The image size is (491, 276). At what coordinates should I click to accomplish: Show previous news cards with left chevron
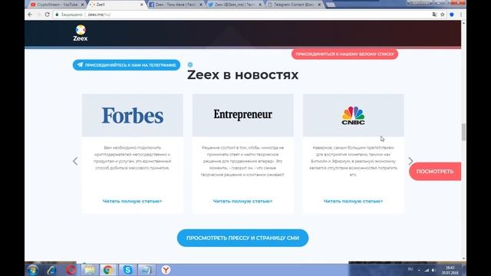[x=75, y=161]
